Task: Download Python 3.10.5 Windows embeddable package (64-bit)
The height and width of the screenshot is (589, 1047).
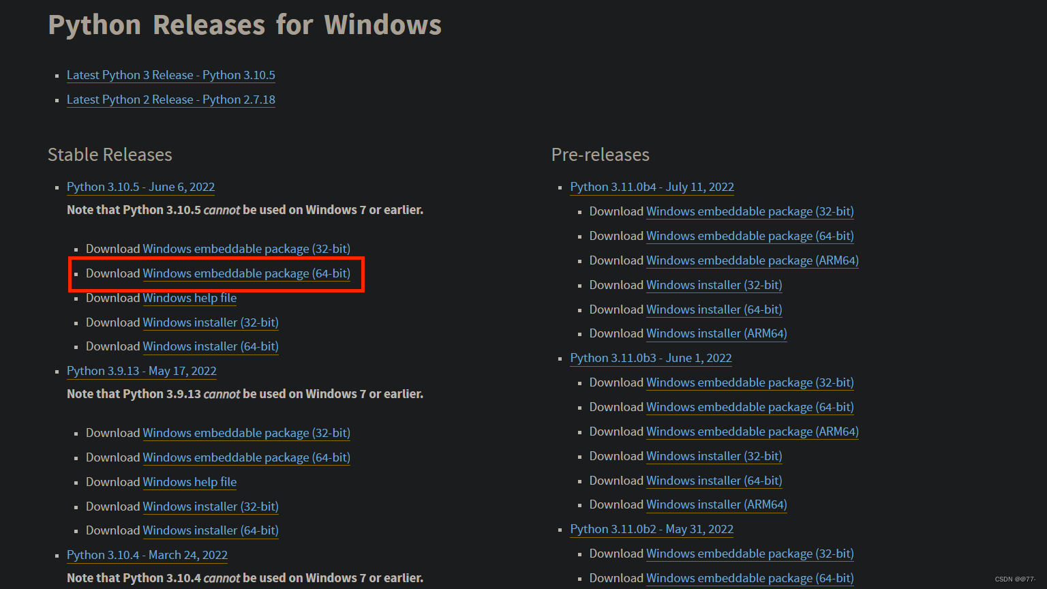Action: [x=246, y=273]
